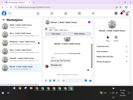Image resolution: width=133 pixels, height=100 pixels.
Task: Select the Morad 2 beds conversation
Action: [x=21, y=68]
